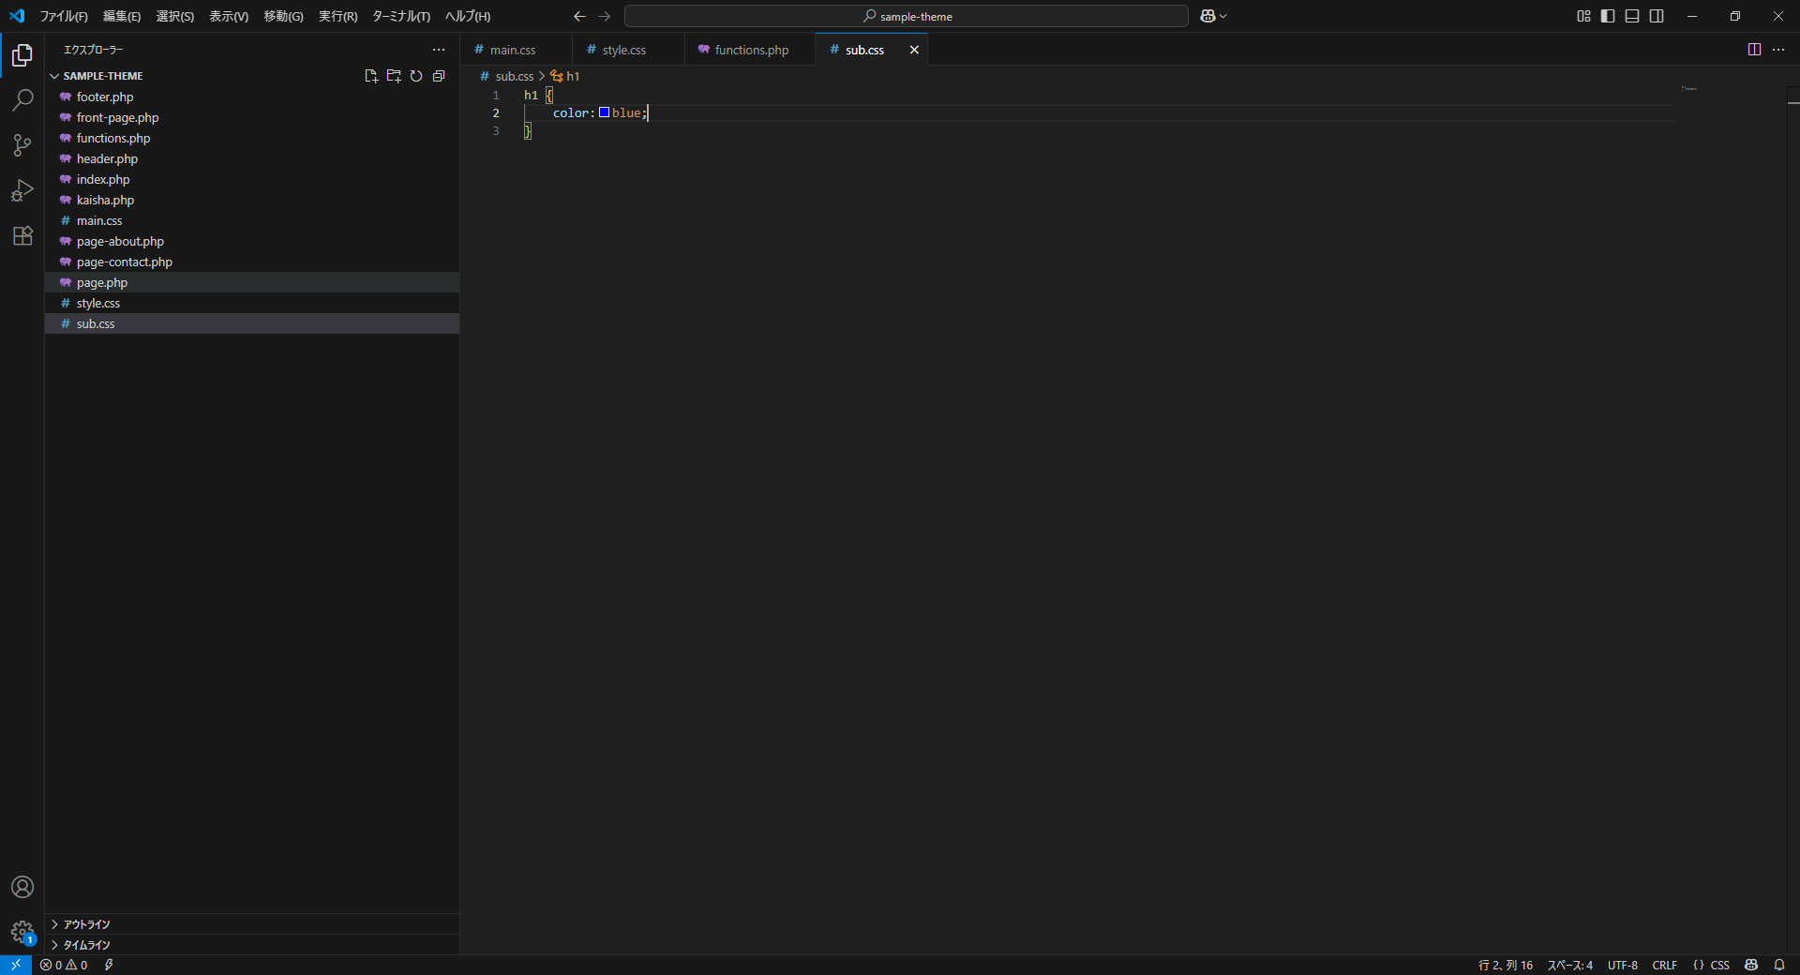Change file encoding UTF-8
The height and width of the screenshot is (975, 1800).
(x=1623, y=965)
